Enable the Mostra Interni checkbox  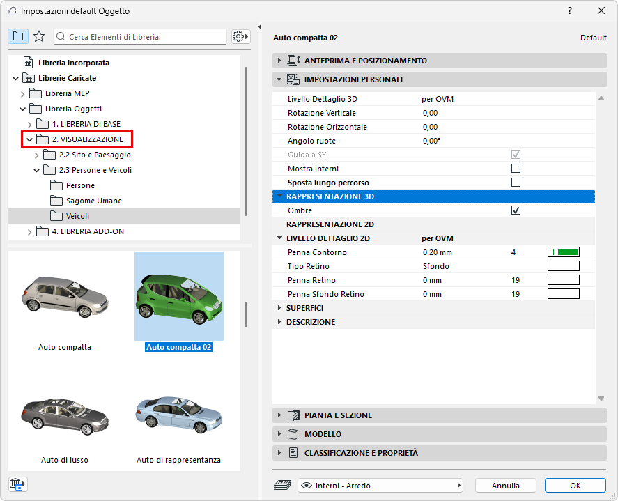[516, 169]
